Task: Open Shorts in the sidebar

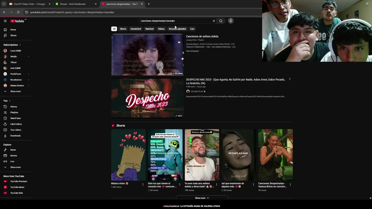Action: pyautogui.click(x=13, y=35)
